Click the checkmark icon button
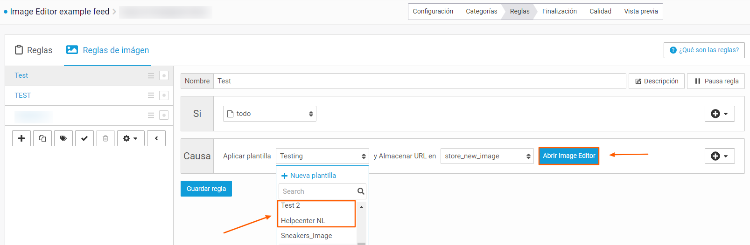The height and width of the screenshot is (245, 750). tap(84, 138)
